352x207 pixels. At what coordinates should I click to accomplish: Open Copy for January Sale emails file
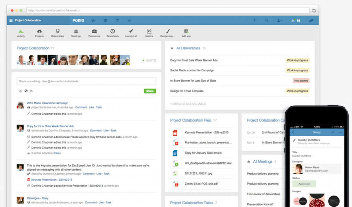203,153
